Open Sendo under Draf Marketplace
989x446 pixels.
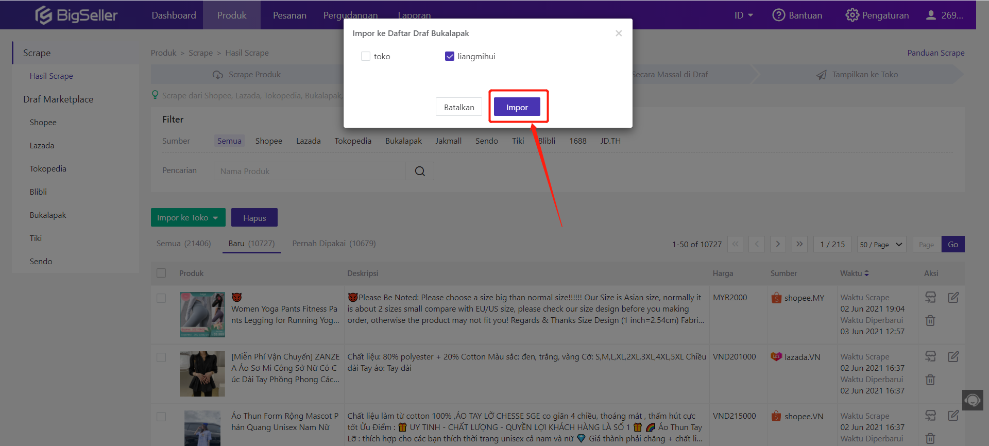(41, 261)
